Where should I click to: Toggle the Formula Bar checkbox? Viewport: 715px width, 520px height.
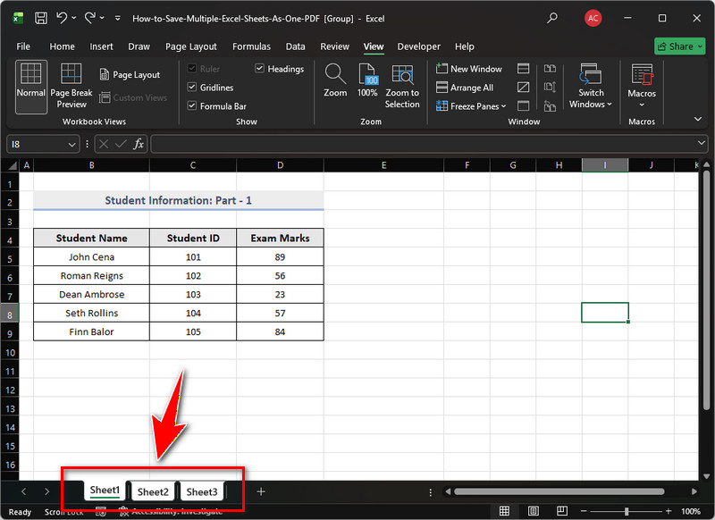pos(192,105)
